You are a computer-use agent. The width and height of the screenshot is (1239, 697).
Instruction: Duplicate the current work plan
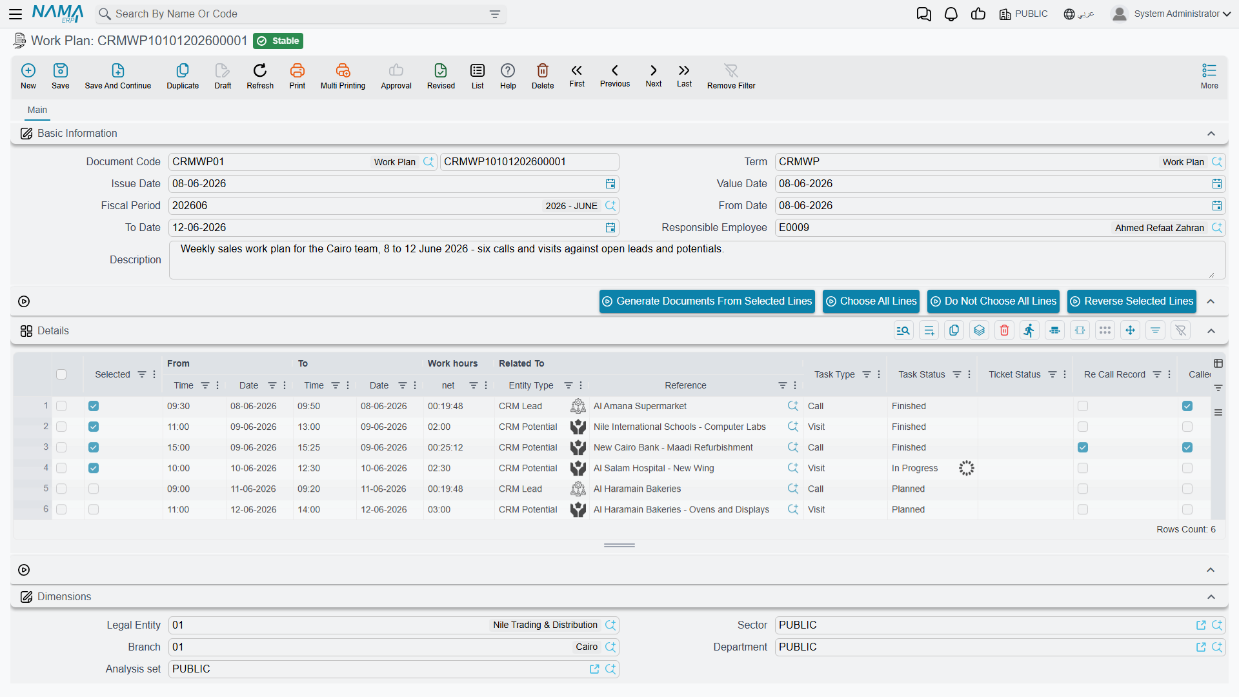183,76
